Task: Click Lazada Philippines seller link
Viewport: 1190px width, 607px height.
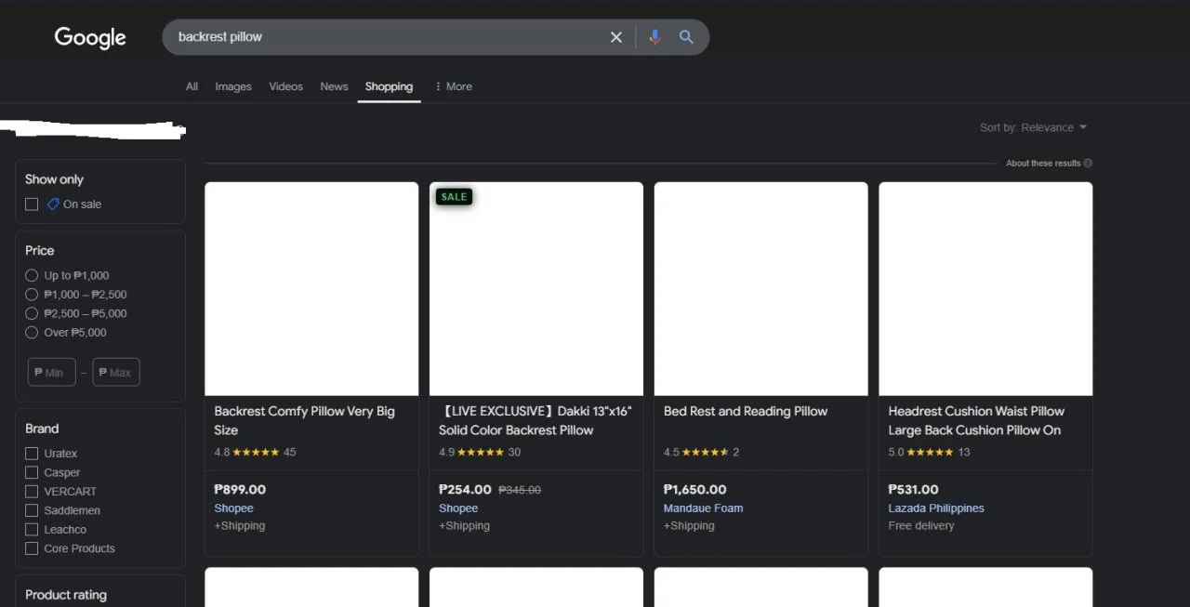Action: pos(936,508)
